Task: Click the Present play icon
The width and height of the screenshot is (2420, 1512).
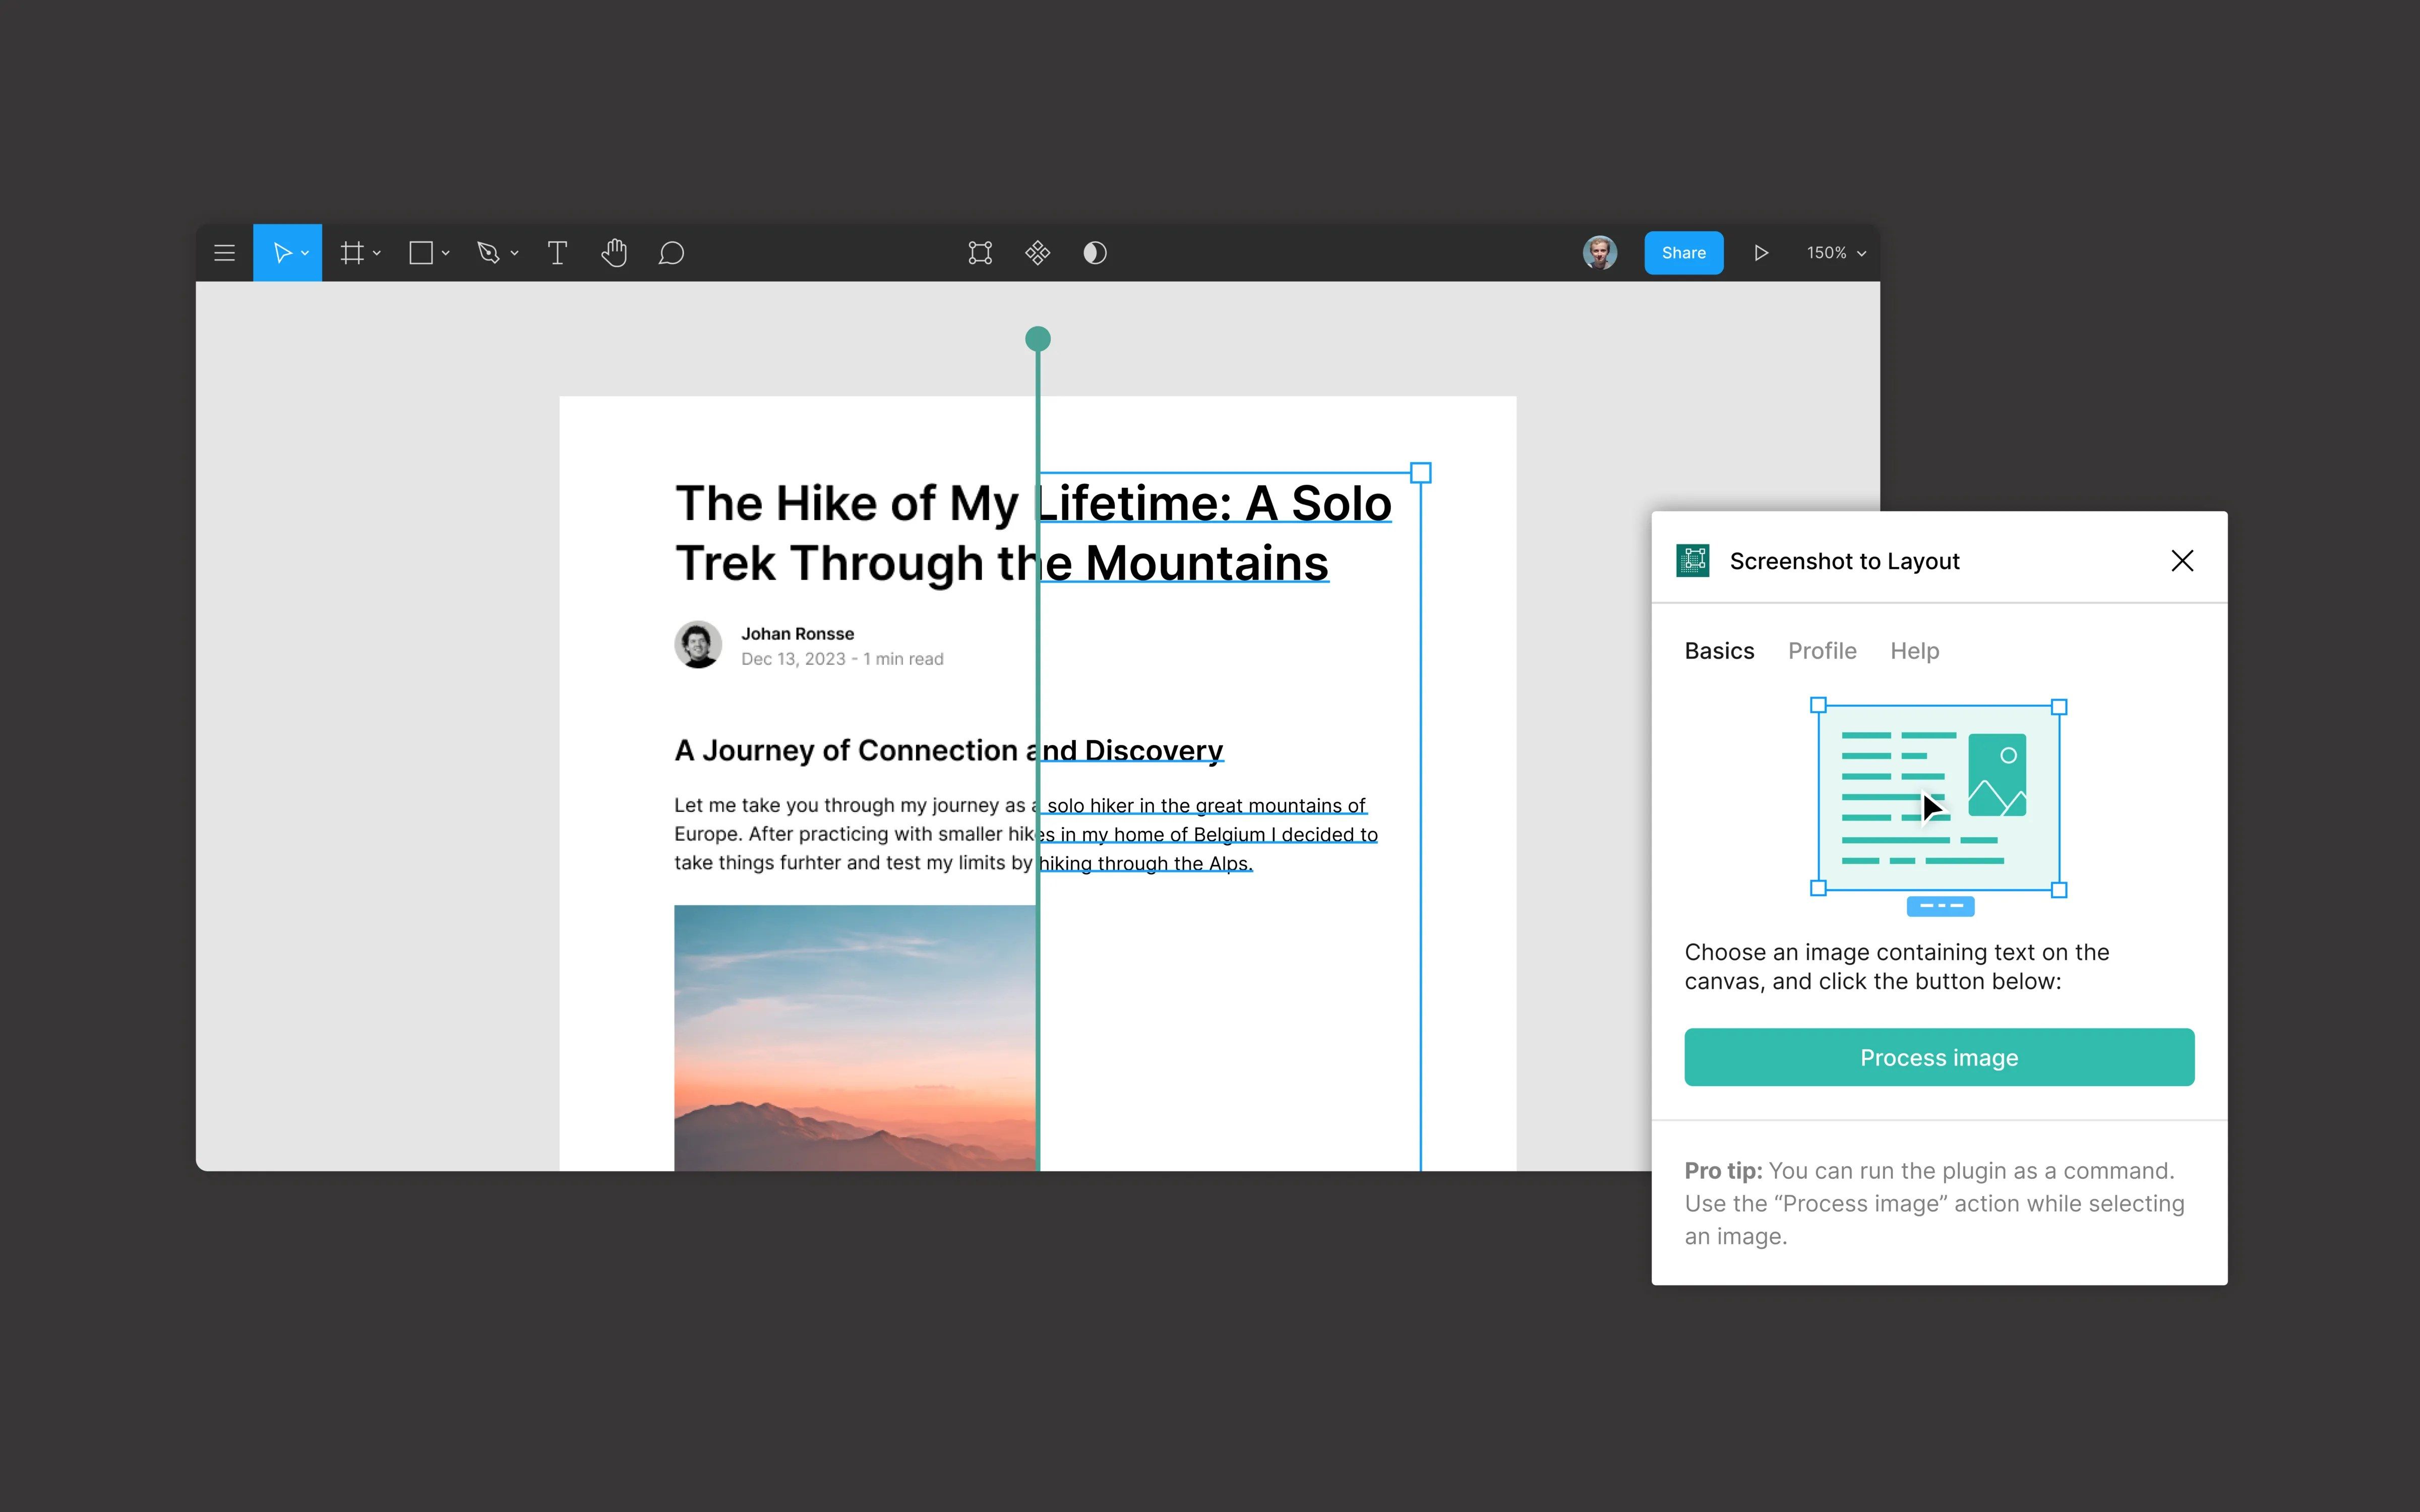Action: (x=1761, y=253)
